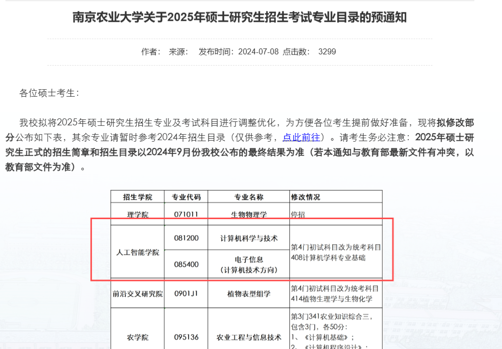Click the 第3门341农业知识综合三 text

[x=331, y=316]
